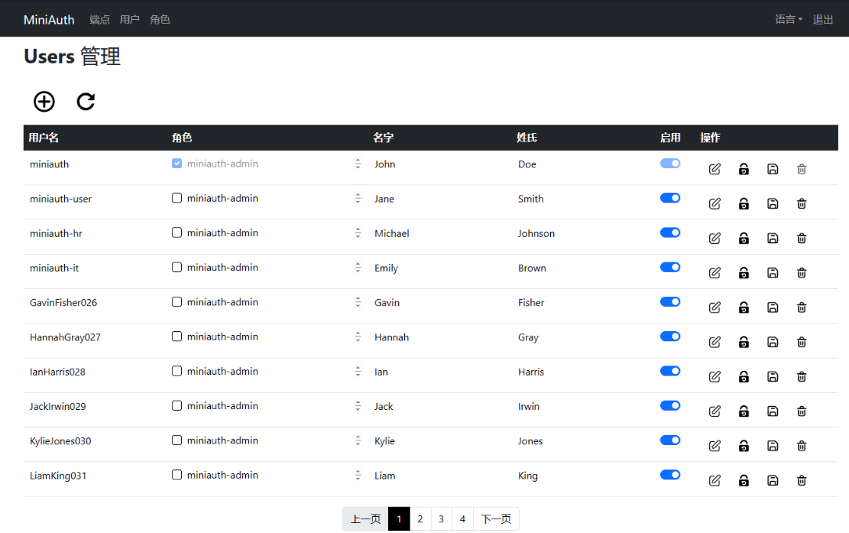Screen dimensions: 849x533
Task: Delete user GavinFisher026
Action: 802,307
